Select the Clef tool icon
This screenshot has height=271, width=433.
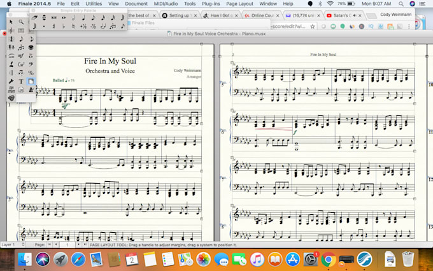click(31, 64)
